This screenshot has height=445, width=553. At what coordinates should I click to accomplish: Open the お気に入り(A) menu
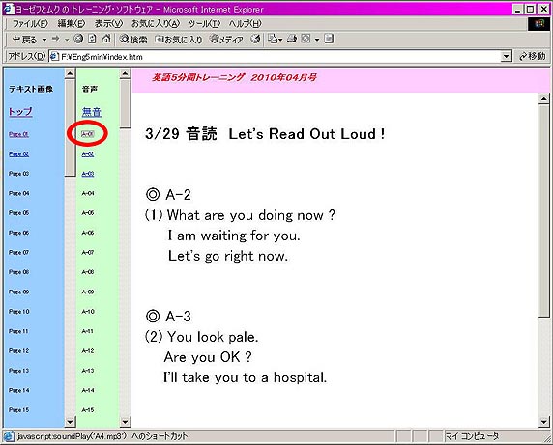pos(156,24)
